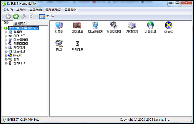
Task: Open the 도움말(H) menu
Action: 71,10
